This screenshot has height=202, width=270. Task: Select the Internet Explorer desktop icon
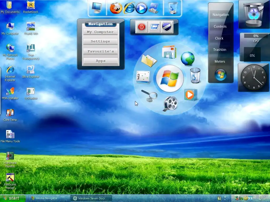click(x=10, y=73)
